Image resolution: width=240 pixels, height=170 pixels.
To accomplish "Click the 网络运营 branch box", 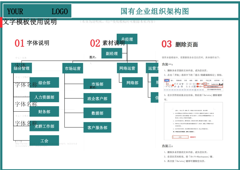I will [128, 68].
